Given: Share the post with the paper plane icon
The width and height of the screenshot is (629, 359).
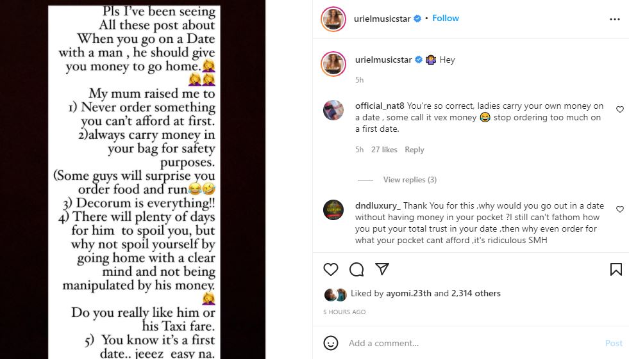Looking at the screenshot, I should [x=382, y=269].
